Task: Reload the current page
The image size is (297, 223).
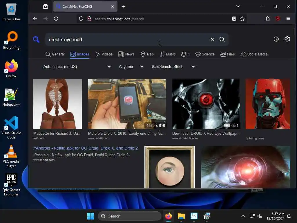Action: [56, 19]
